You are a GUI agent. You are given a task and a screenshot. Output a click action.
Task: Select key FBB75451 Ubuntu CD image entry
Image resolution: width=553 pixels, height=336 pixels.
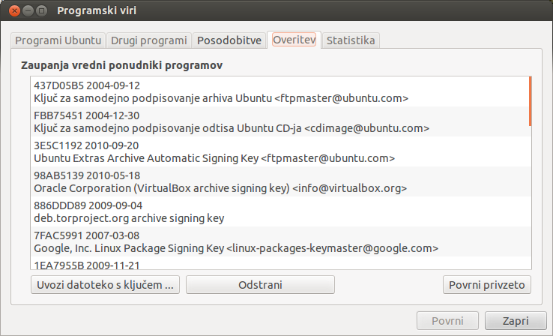click(x=280, y=121)
